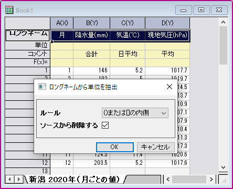Close the ロングネームから単位を抽出 dialog
Viewport: 233px width, 189px height.
click(x=170, y=87)
